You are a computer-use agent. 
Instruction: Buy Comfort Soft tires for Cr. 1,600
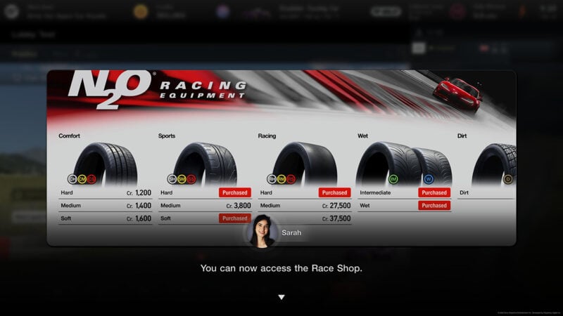tap(106, 218)
